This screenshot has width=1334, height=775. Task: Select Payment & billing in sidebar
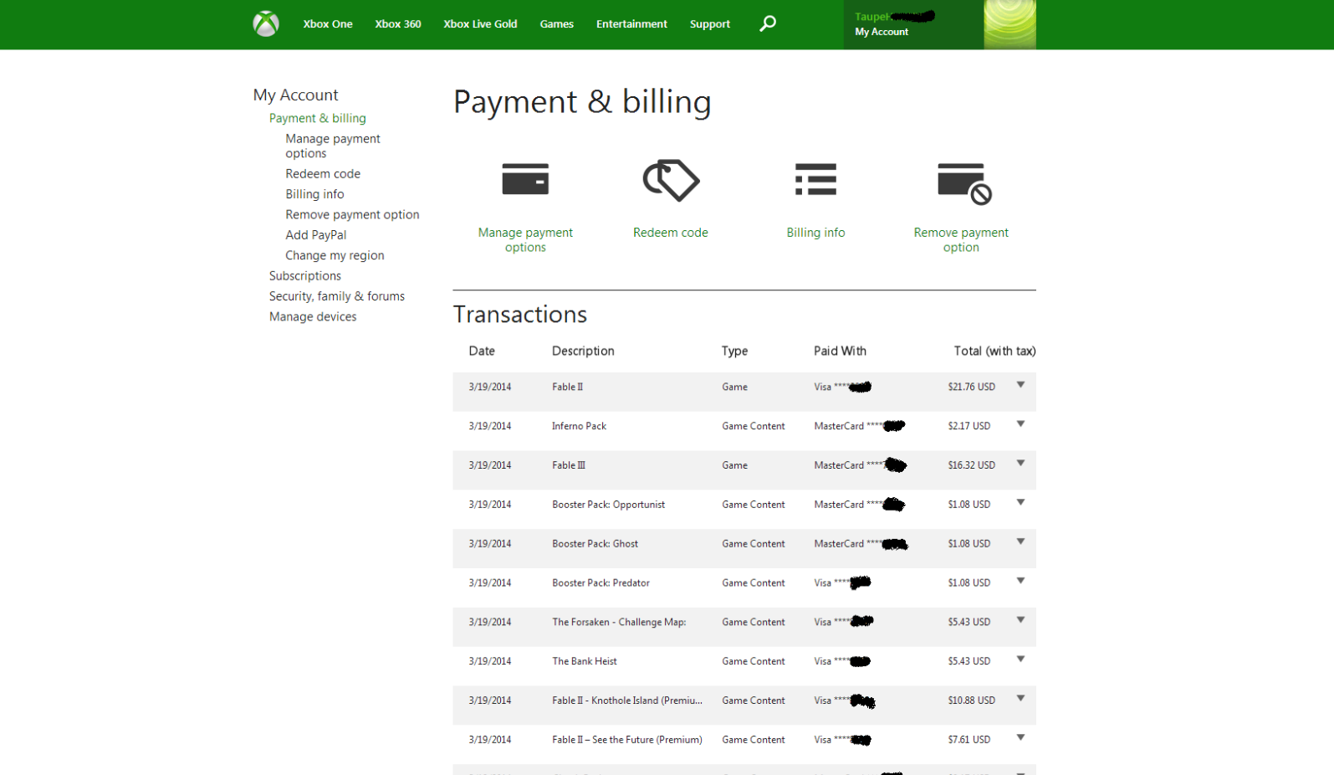tap(318, 118)
